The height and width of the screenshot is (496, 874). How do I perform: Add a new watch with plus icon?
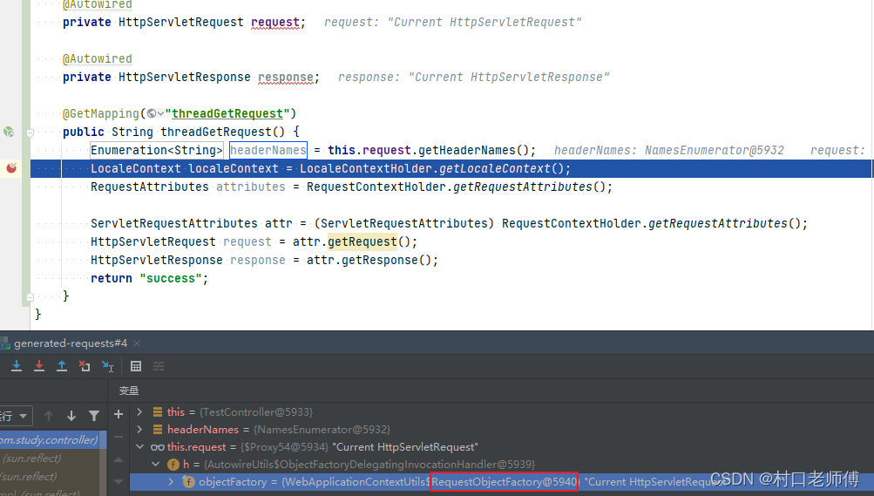pyautogui.click(x=119, y=414)
